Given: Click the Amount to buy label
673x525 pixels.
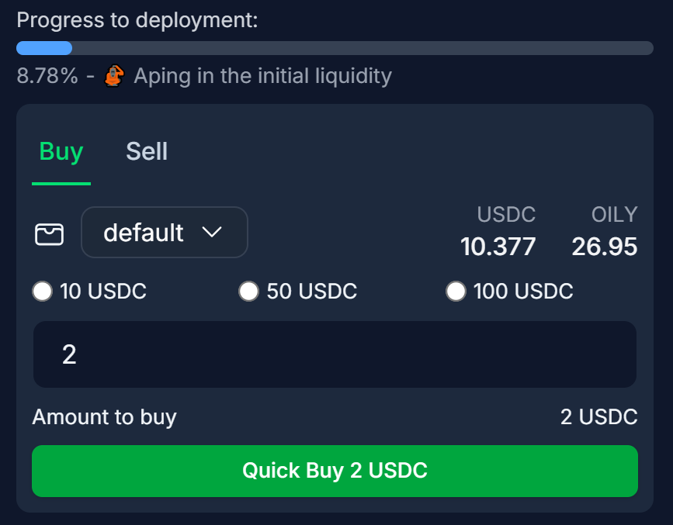Looking at the screenshot, I should (x=105, y=417).
